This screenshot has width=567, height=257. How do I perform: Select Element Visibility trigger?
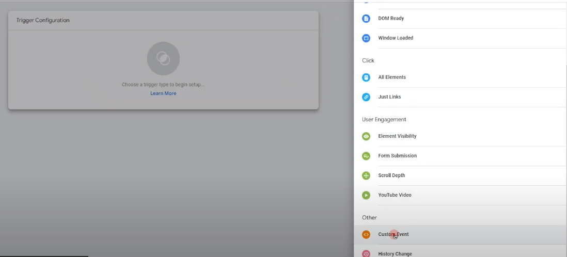click(x=460, y=136)
